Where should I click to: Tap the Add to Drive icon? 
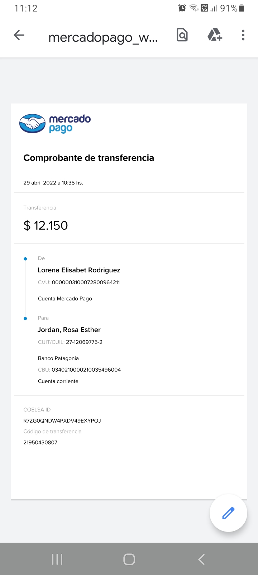pos(215,35)
